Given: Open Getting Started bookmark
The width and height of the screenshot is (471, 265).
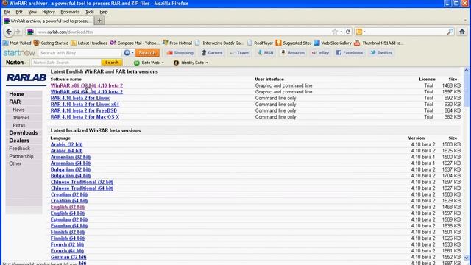Looking at the screenshot, I should 51,43.
